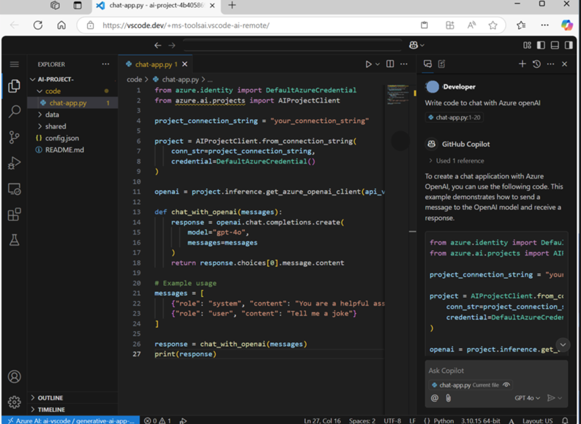Switch to Copilot Chat view icon

pos(428,64)
